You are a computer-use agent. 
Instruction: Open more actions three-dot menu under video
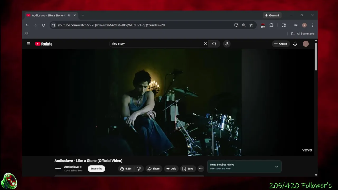click(x=201, y=169)
